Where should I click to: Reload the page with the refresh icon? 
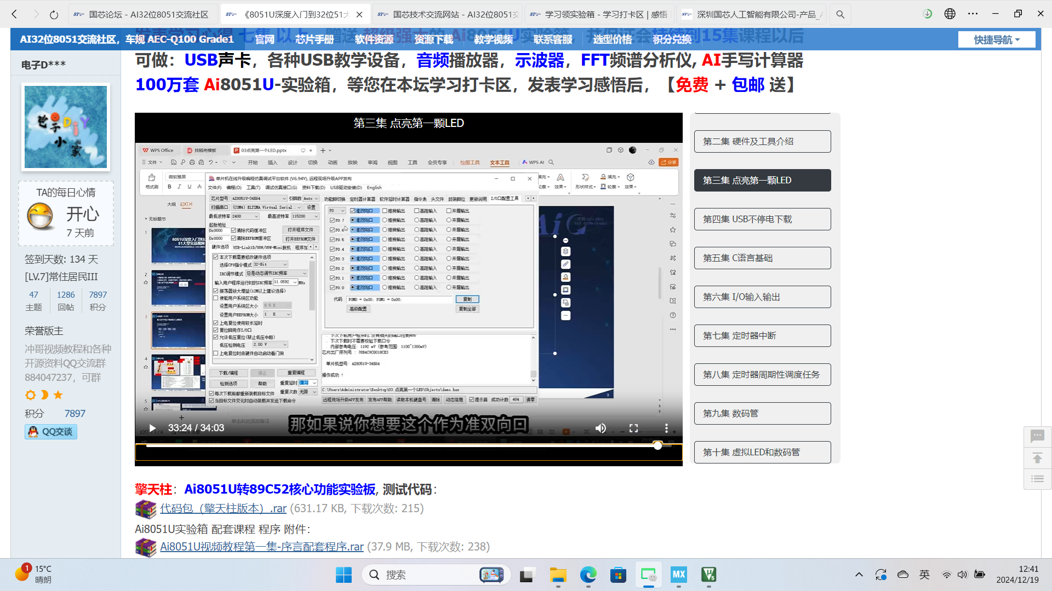coord(54,14)
